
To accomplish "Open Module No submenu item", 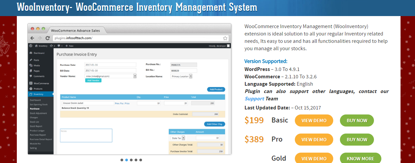I will click(x=35, y=144).
